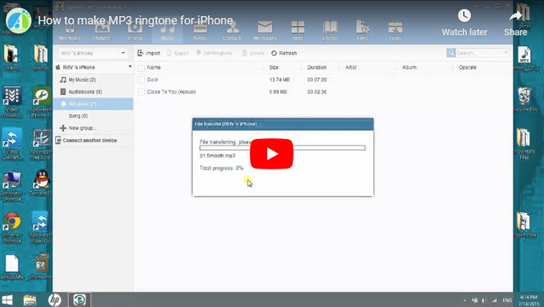Open the MP3 file desktop icon
Viewport: 544px width, 307px height.
[x=524, y=58]
